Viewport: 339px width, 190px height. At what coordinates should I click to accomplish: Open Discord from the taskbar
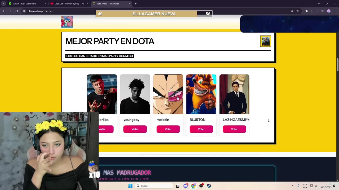pos(186,186)
